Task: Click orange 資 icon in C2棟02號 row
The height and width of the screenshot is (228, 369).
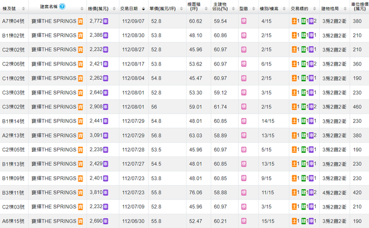Action: (x=80, y=50)
